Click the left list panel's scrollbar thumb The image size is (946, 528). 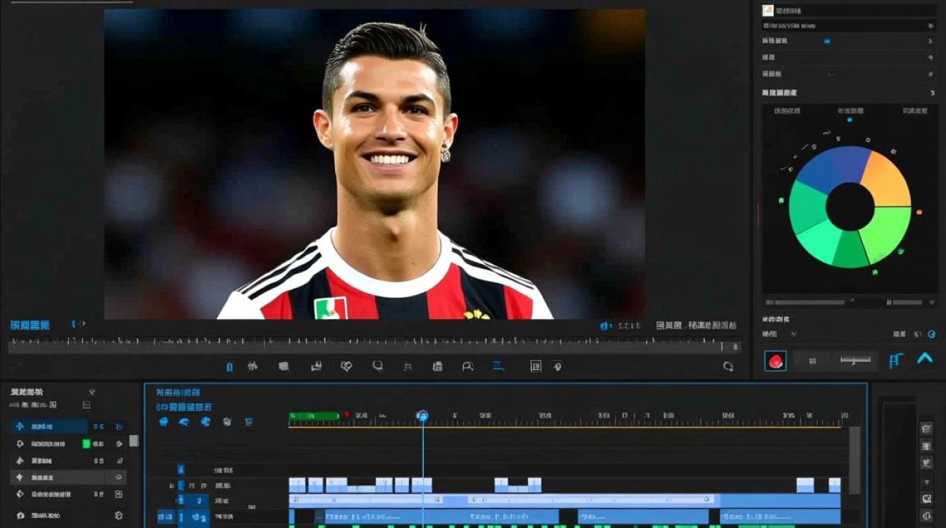tap(134, 441)
